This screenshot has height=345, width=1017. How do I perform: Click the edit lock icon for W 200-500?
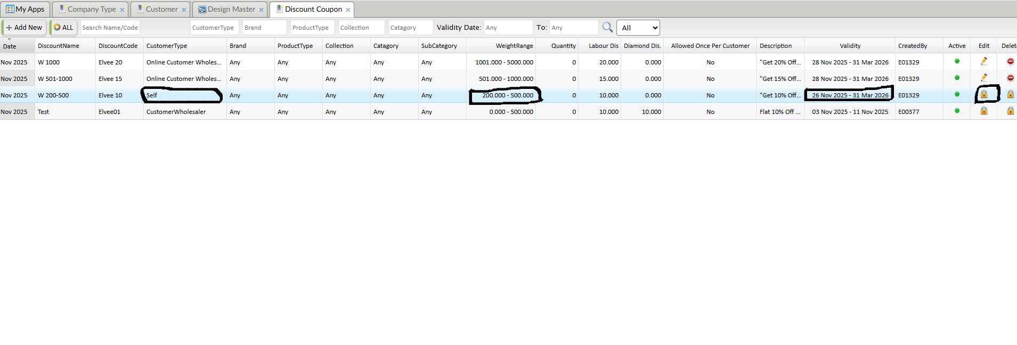984,95
